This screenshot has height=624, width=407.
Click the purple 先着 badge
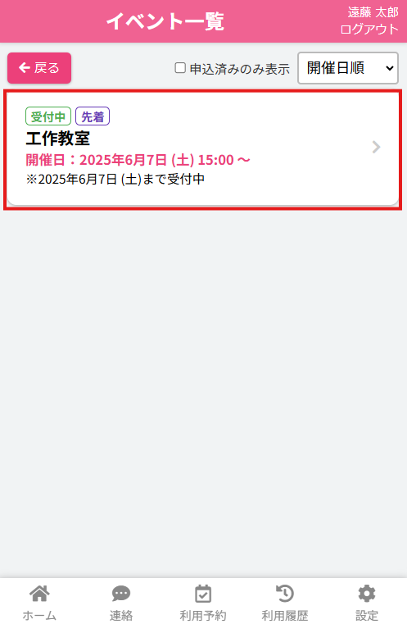tap(93, 116)
